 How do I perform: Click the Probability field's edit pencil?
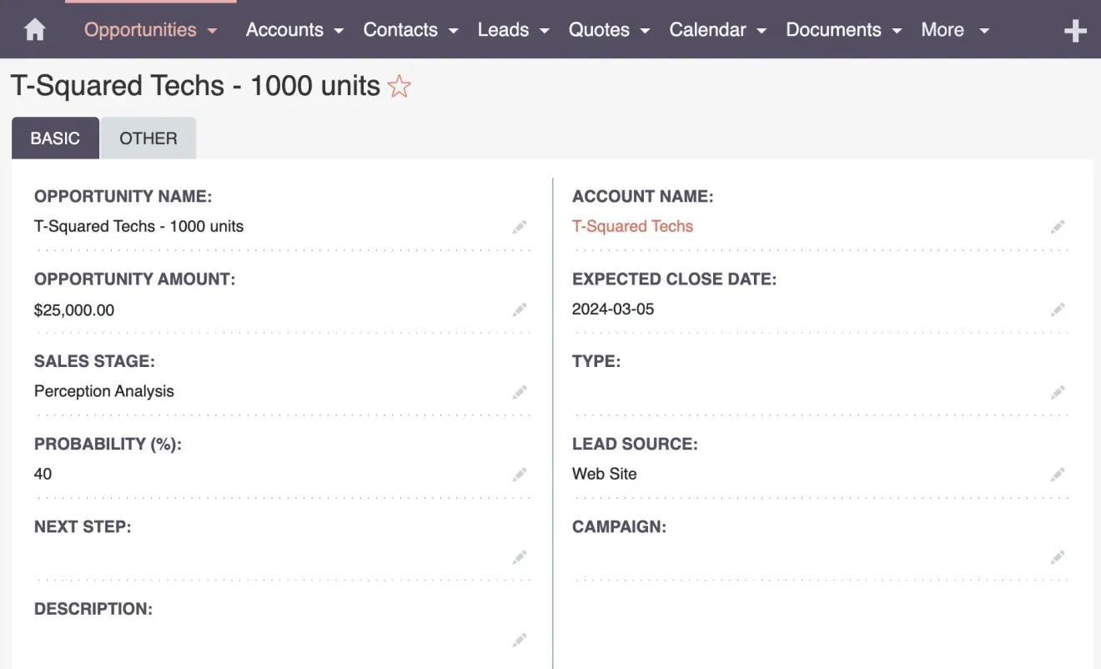pos(519,474)
